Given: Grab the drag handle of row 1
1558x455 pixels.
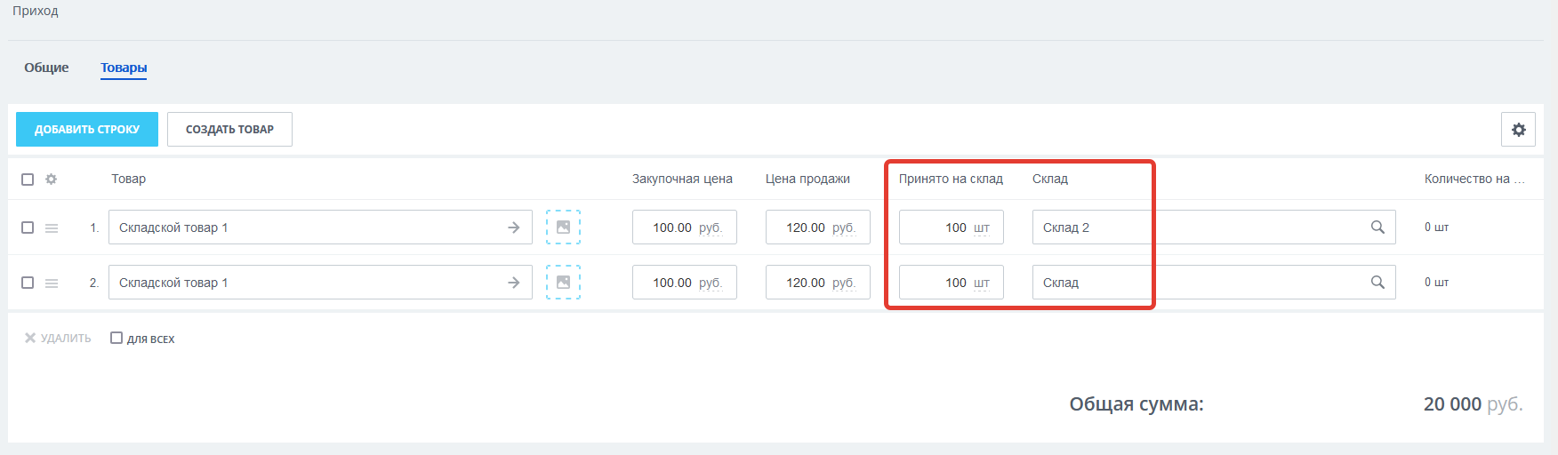Looking at the screenshot, I should click(x=52, y=228).
